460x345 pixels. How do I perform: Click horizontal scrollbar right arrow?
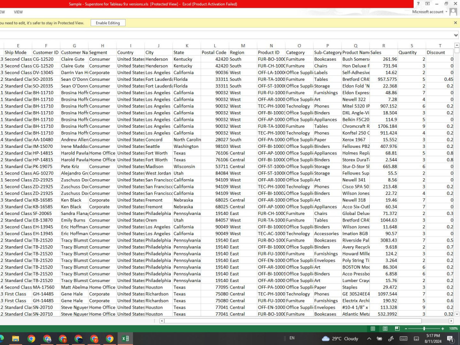[451, 321]
